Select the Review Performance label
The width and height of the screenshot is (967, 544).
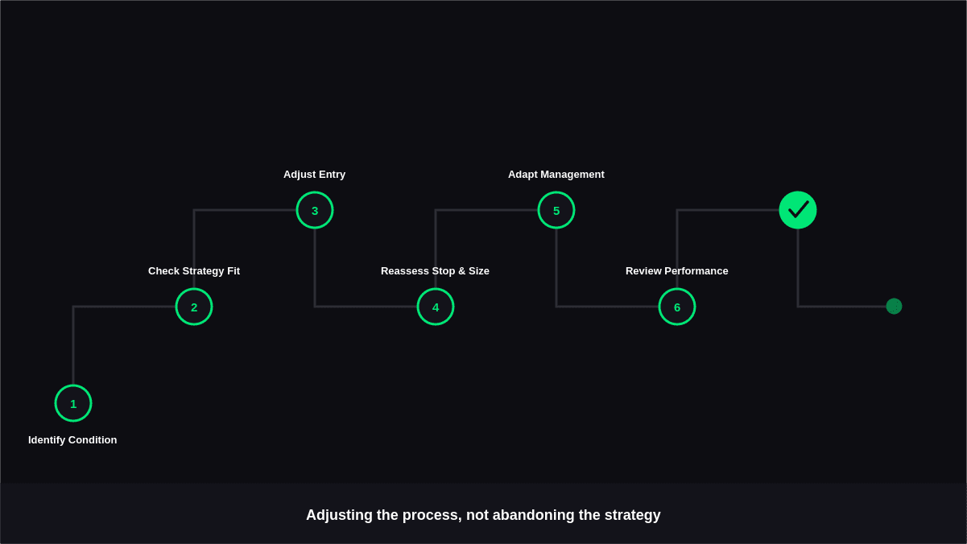click(x=677, y=271)
